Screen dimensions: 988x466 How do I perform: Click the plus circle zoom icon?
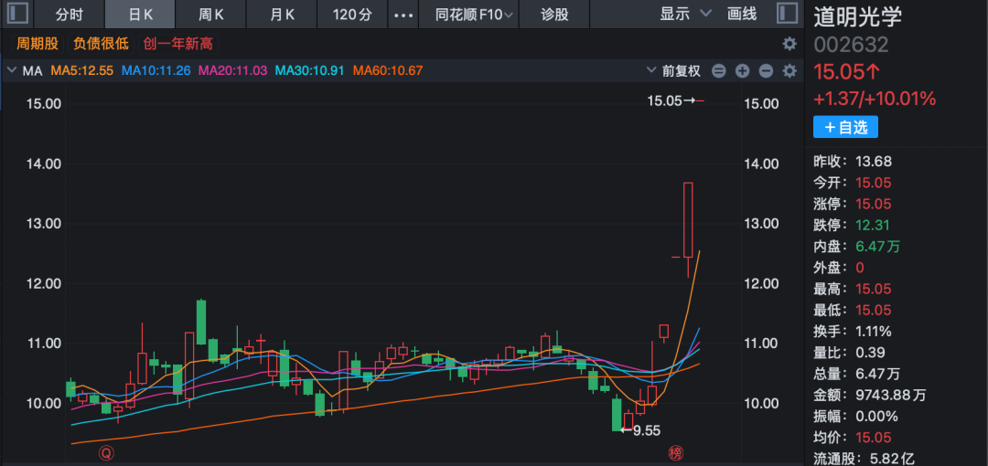click(742, 70)
